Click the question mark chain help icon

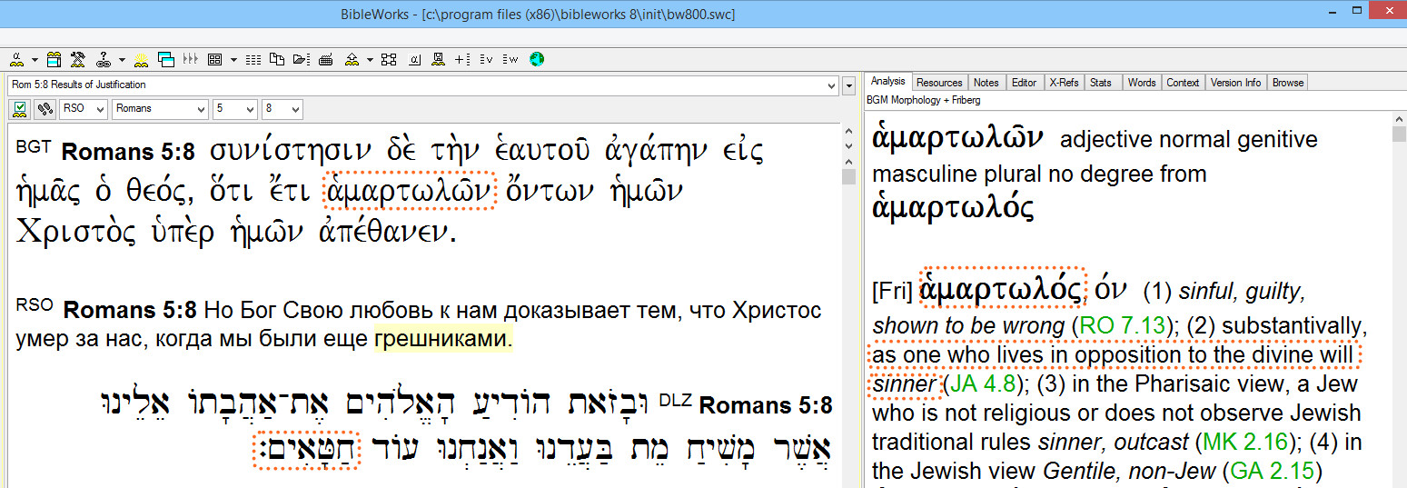click(x=103, y=60)
